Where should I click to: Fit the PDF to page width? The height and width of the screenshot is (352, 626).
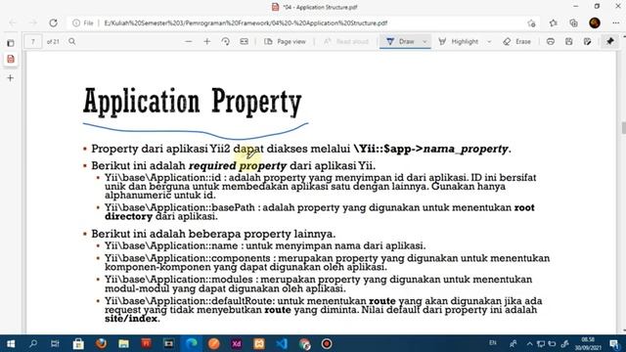point(244,41)
